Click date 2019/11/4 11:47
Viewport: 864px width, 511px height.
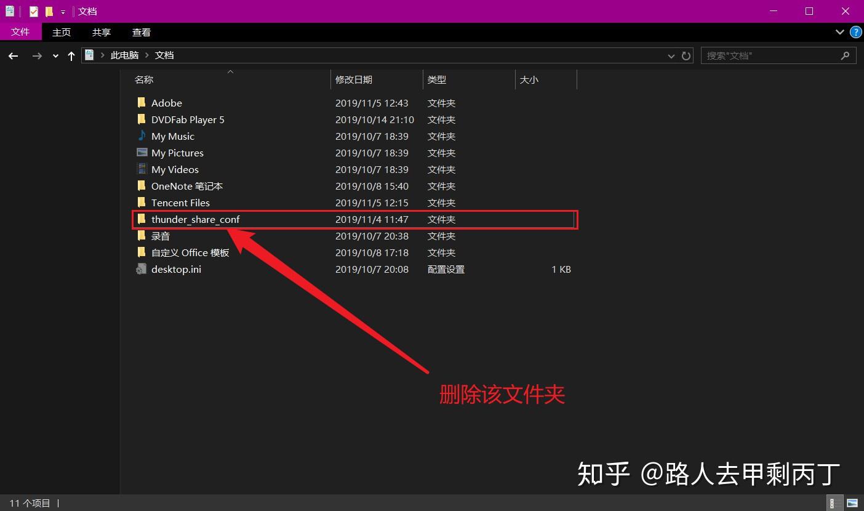point(372,219)
